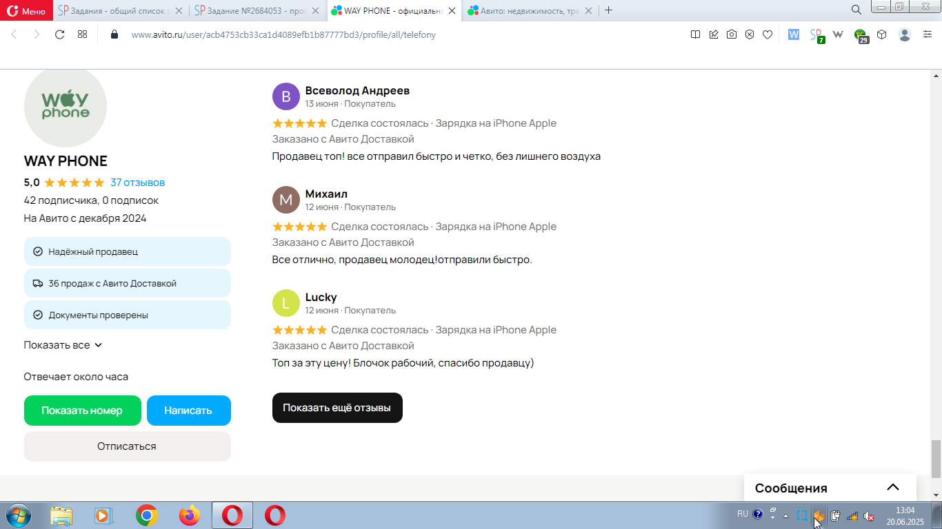Switch to the Задания - общий список tab

click(113, 10)
